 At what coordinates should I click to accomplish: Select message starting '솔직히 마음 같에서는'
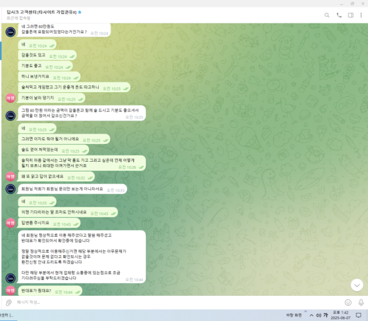82,163
